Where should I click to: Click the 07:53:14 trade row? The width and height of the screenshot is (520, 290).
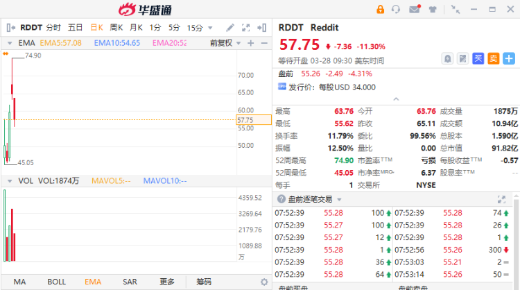(451, 275)
